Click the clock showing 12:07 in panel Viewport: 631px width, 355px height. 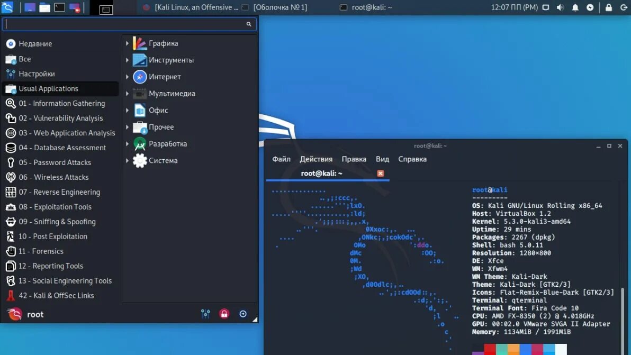tap(515, 7)
